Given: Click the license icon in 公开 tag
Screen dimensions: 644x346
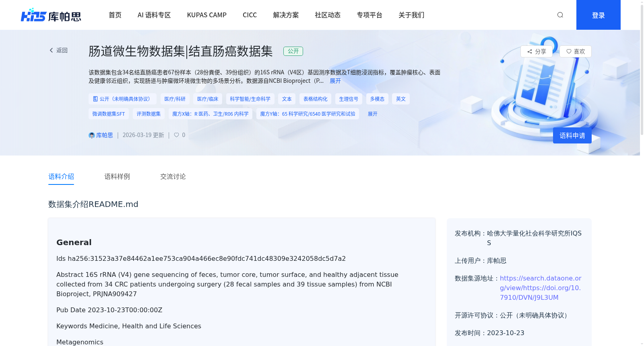Looking at the screenshot, I should click(x=95, y=99).
